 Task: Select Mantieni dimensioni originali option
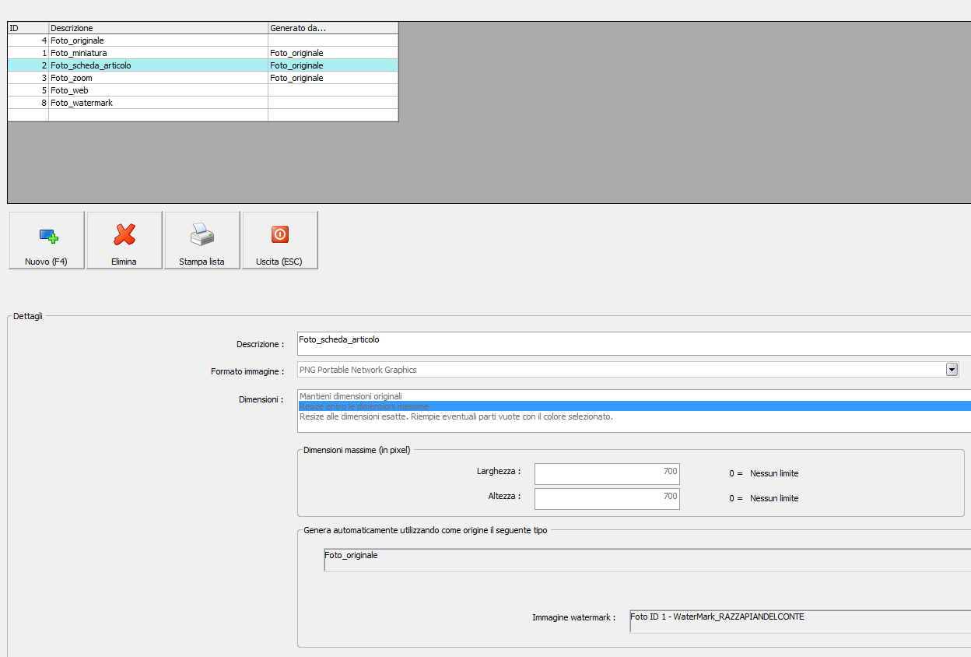[x=634, y=396]
